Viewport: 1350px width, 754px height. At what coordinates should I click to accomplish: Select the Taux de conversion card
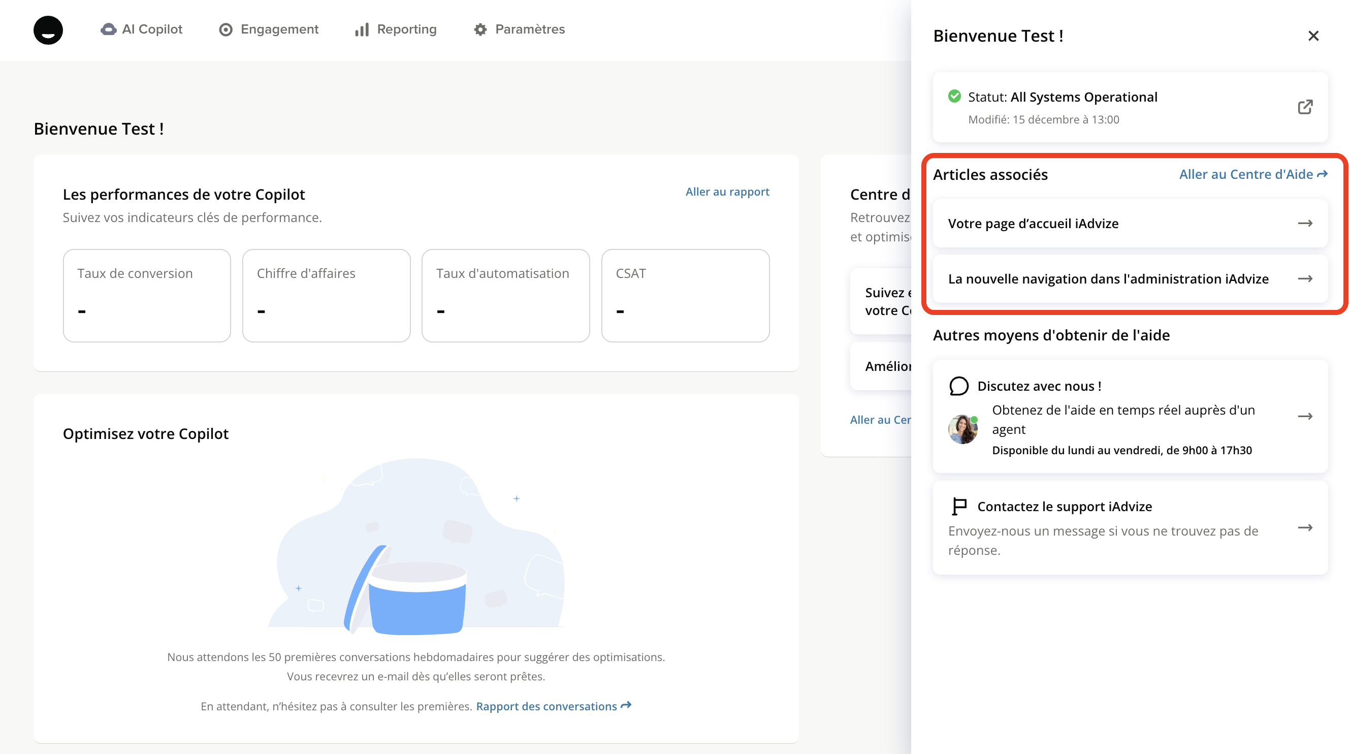[147, 295]
